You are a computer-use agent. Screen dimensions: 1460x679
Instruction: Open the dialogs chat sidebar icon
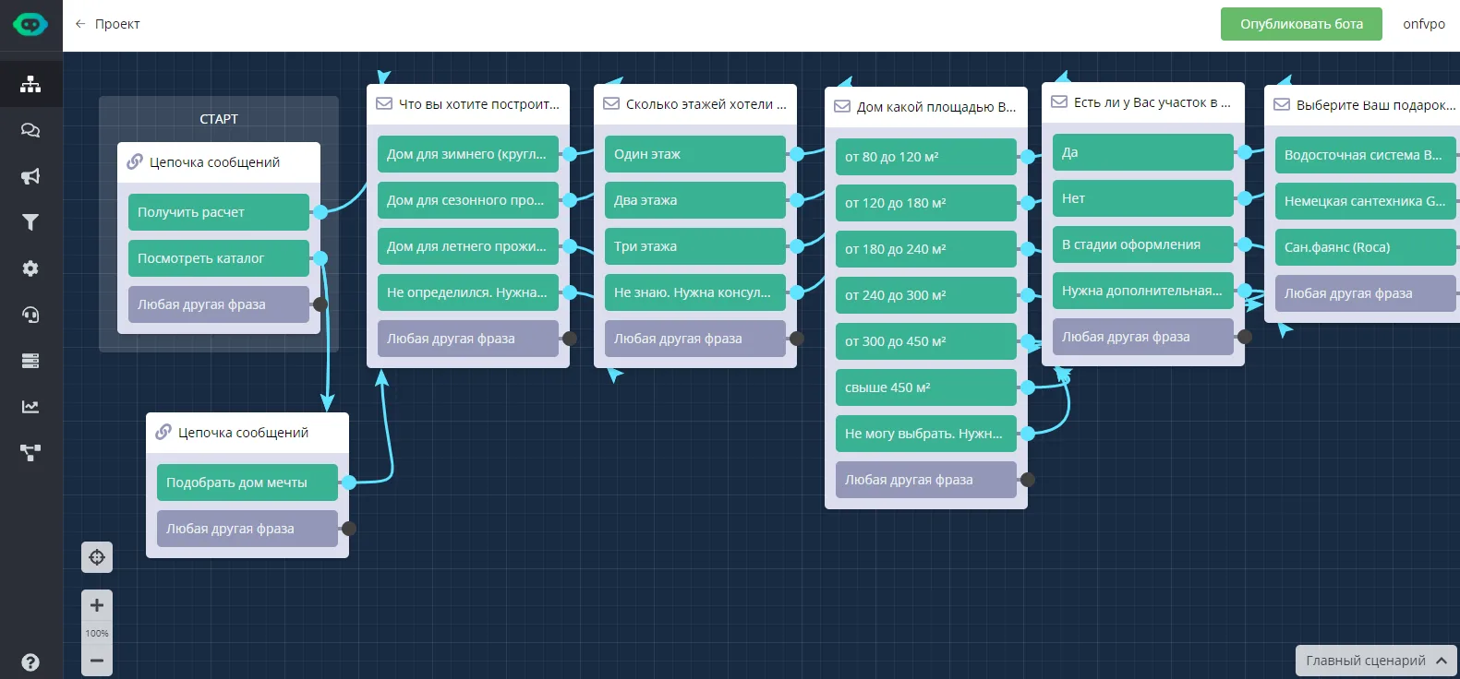pyautogui.click(x=30, y=130)
